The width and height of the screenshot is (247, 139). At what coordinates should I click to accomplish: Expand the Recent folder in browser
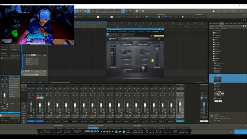tap(212, 37)
